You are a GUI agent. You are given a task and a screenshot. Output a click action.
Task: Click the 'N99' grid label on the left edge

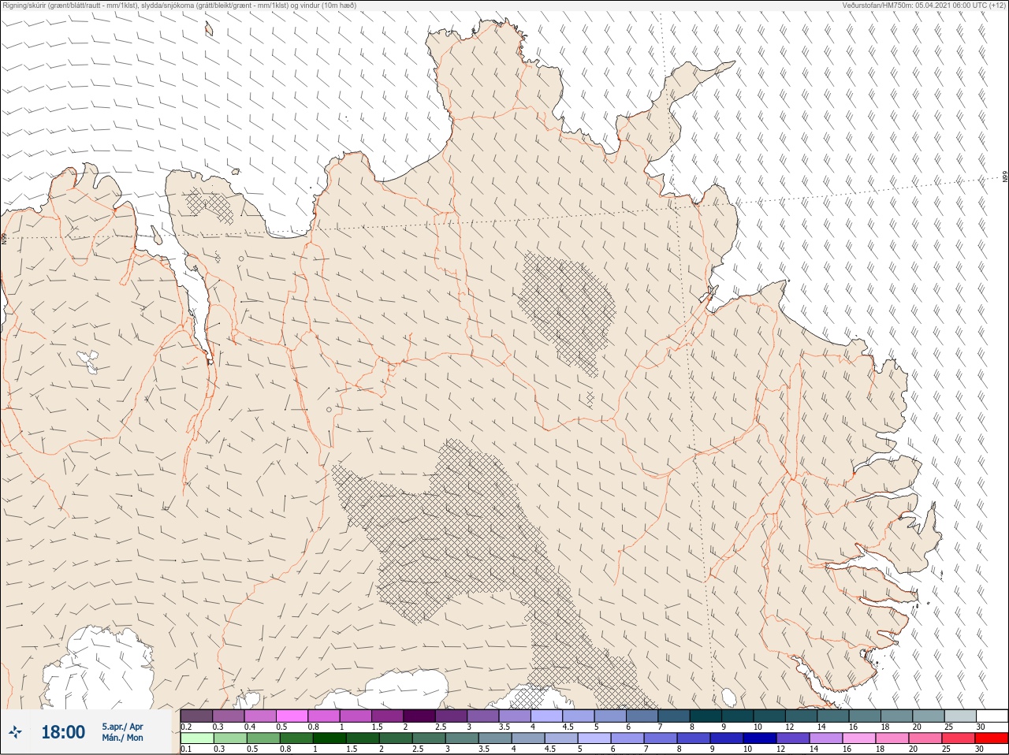pyautogui.click(x=3, y=237)
